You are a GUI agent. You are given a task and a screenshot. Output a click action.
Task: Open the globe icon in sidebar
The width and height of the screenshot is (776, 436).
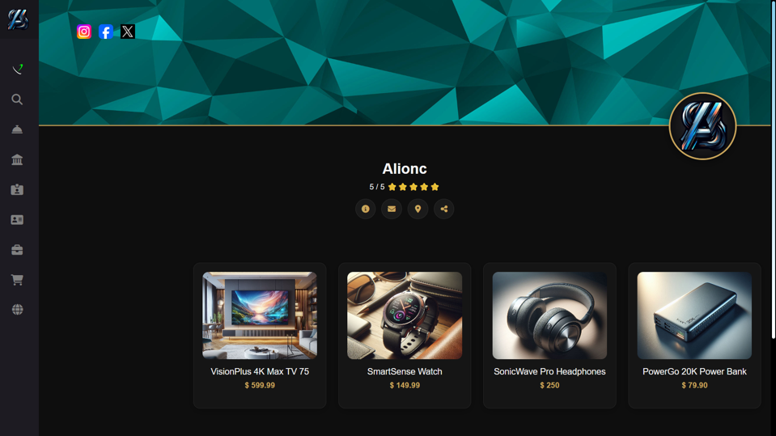pos(17,310)
